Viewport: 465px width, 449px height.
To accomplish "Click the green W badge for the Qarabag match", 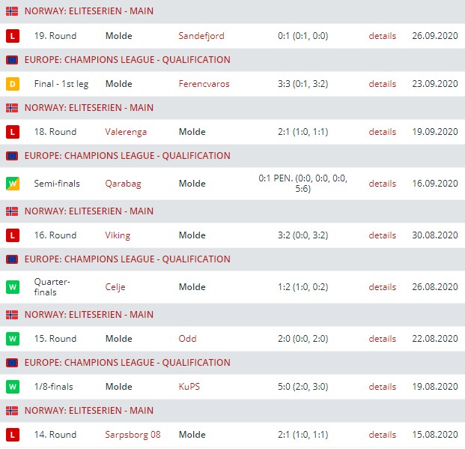I will tap(12, 184).
